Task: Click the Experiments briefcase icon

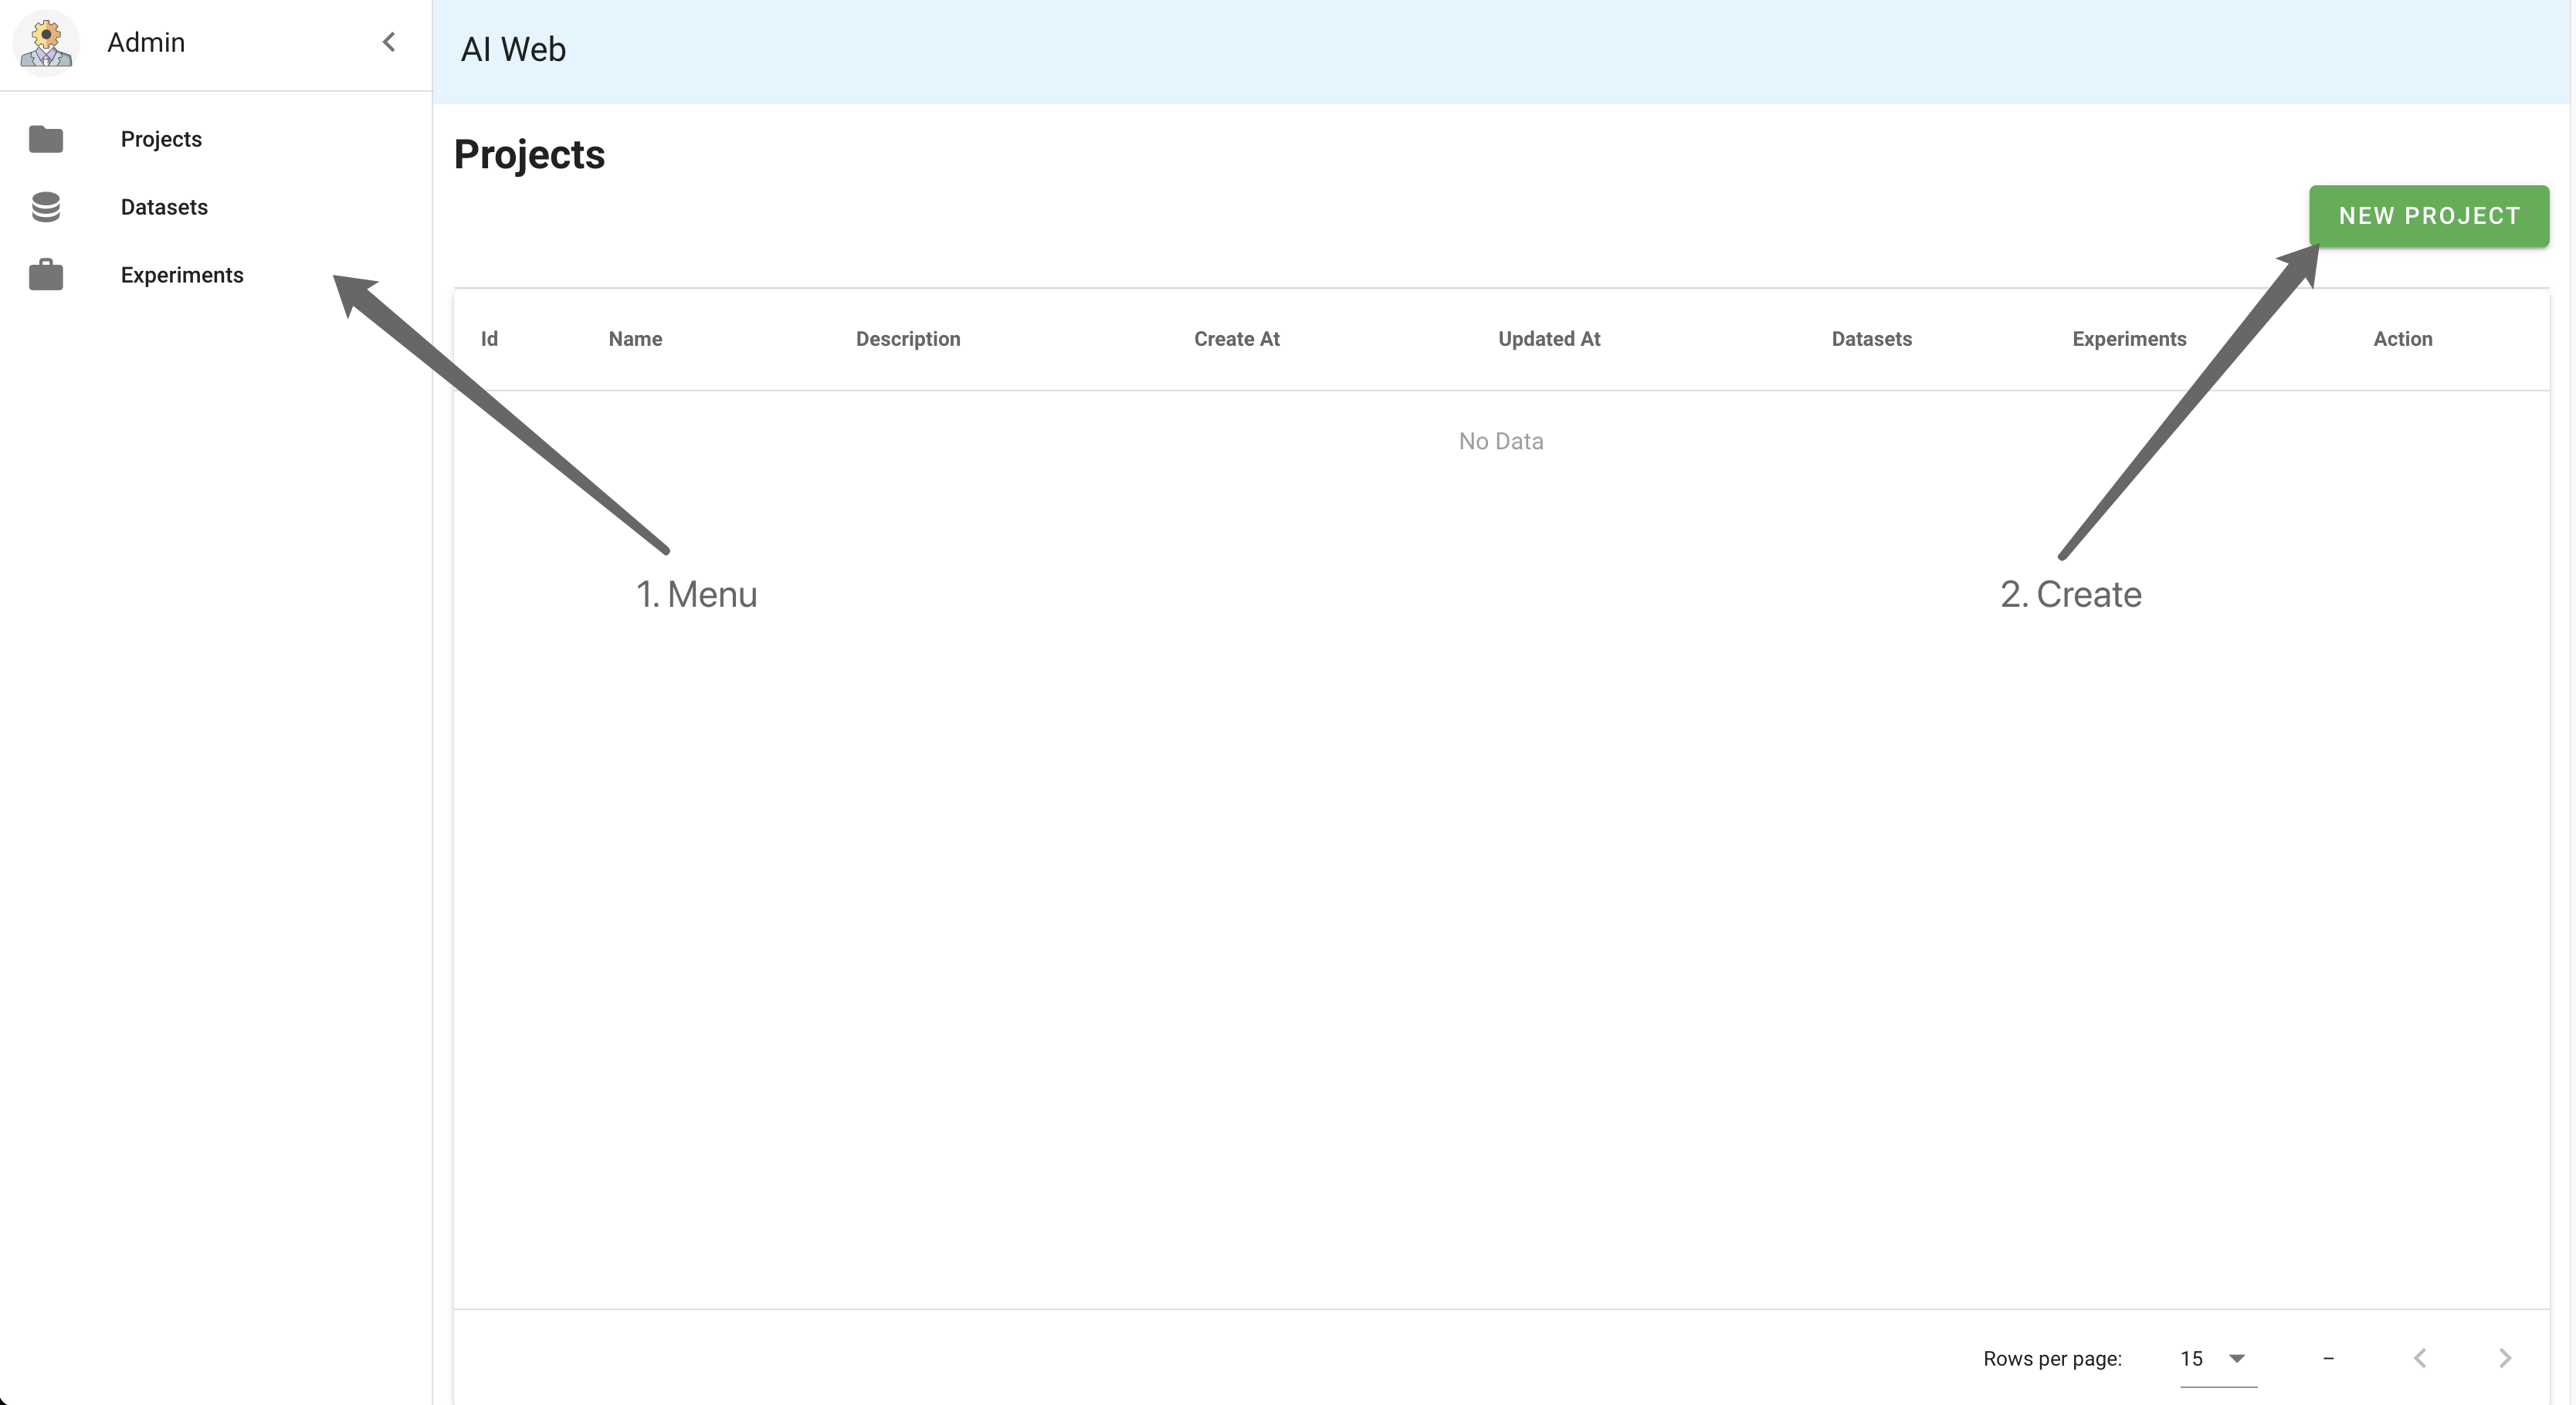Action: tap(46, 275)
